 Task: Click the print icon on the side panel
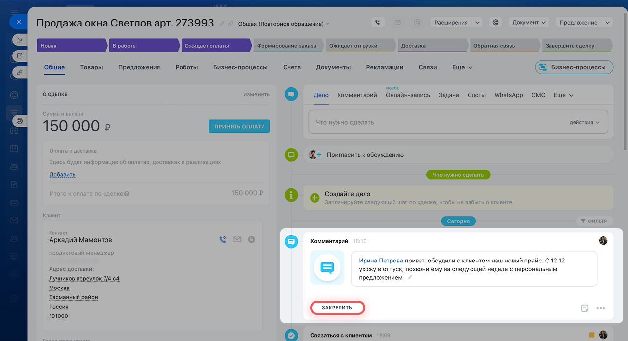point(20,121)
